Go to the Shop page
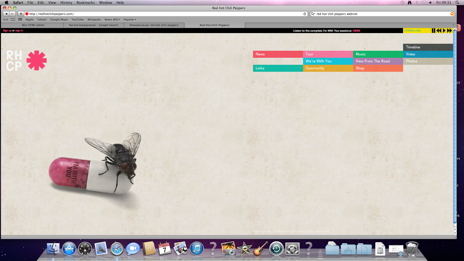The height and width of the screenshot is (261, 464). point(378,68)
